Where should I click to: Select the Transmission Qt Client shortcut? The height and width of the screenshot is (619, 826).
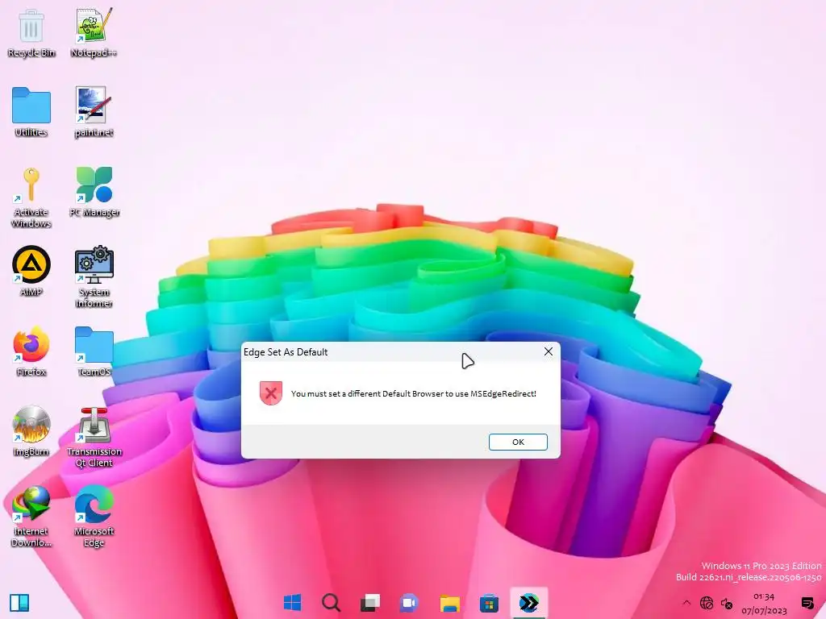tap(94, 437)
